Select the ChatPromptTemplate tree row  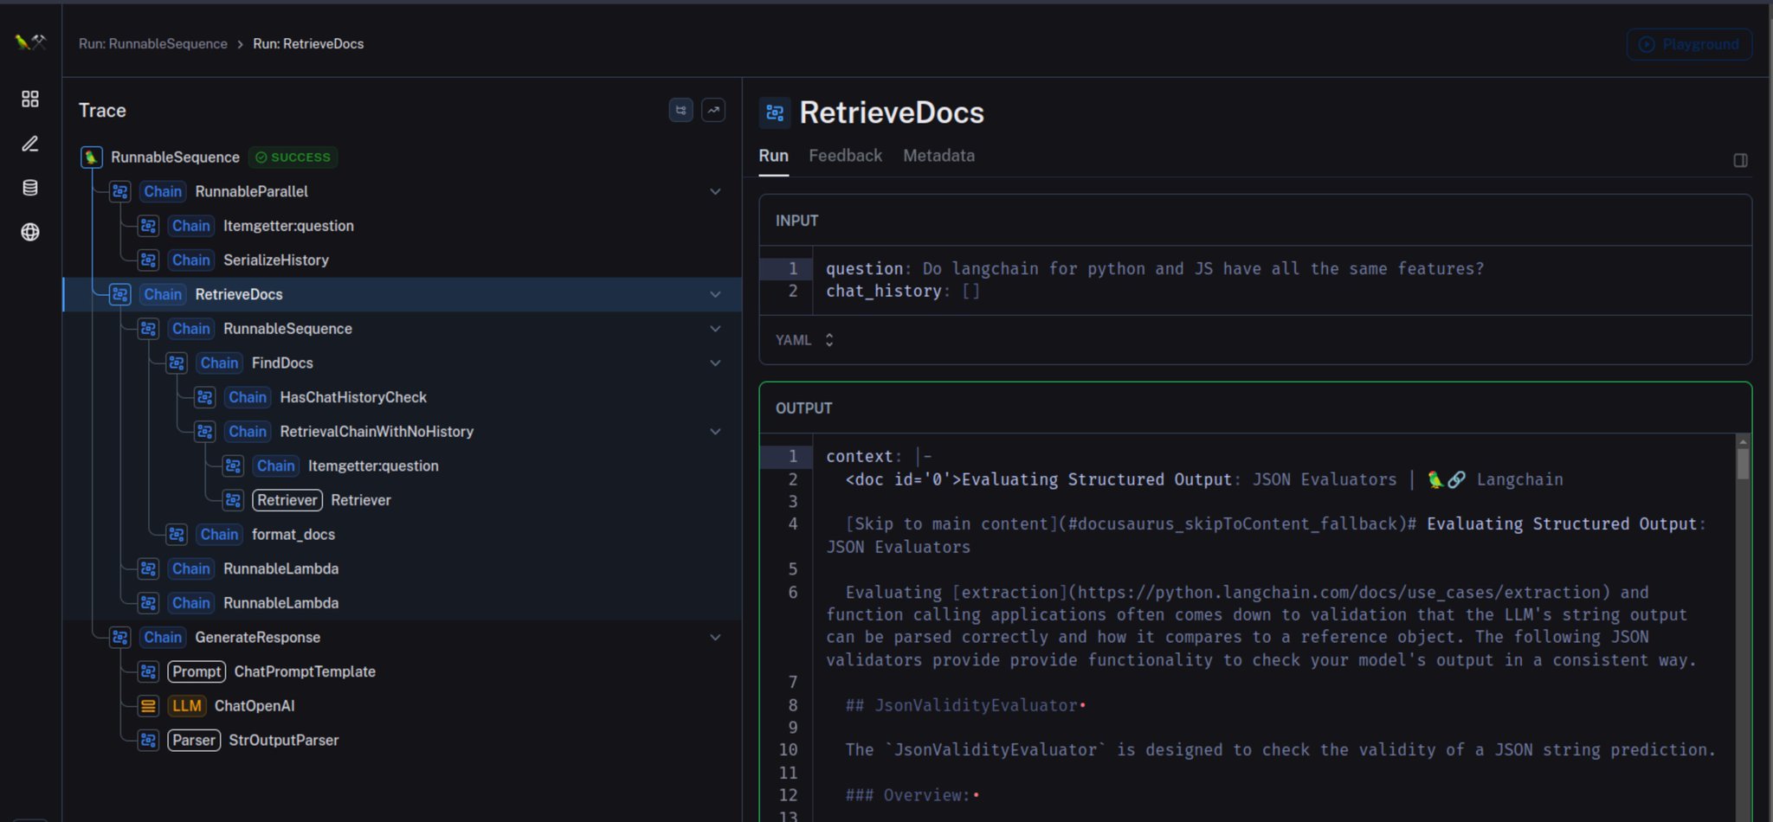(403, 671)
